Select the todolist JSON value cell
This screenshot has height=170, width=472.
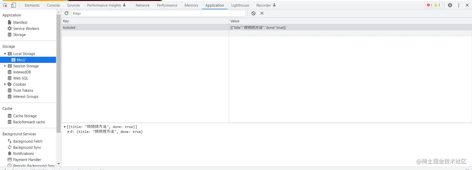click(x=350, y=27)
